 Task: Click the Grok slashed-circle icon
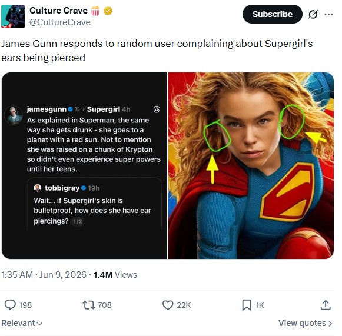pyautogui.click(x=313, y=14)
